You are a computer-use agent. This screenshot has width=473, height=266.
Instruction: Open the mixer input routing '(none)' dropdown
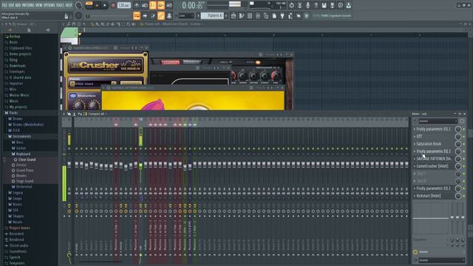point(438,121)
